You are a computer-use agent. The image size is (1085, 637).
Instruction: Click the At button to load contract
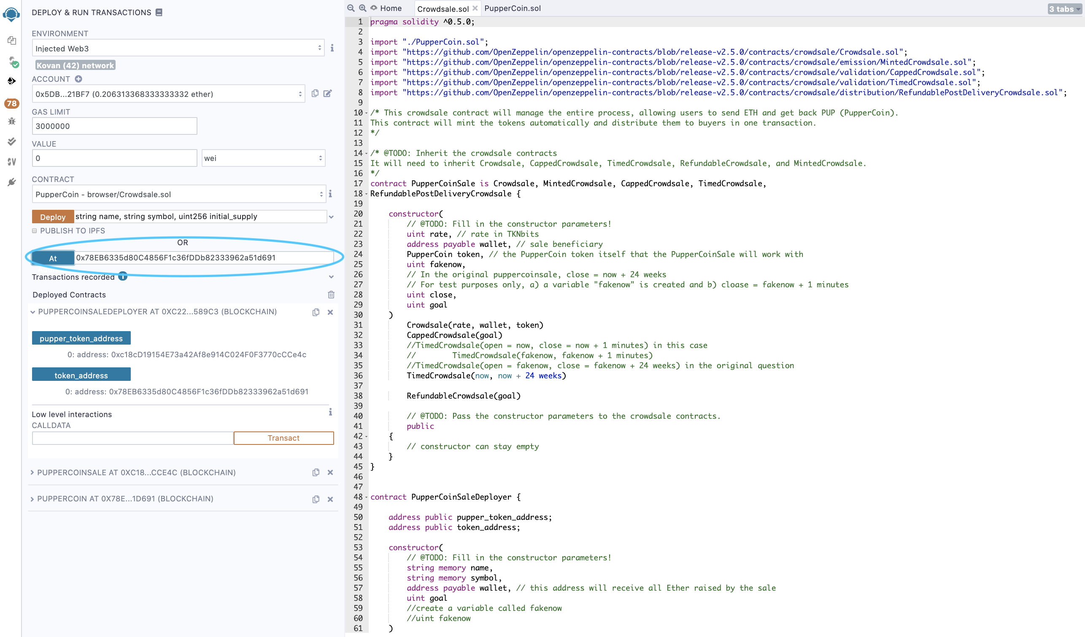coord(53,258)
